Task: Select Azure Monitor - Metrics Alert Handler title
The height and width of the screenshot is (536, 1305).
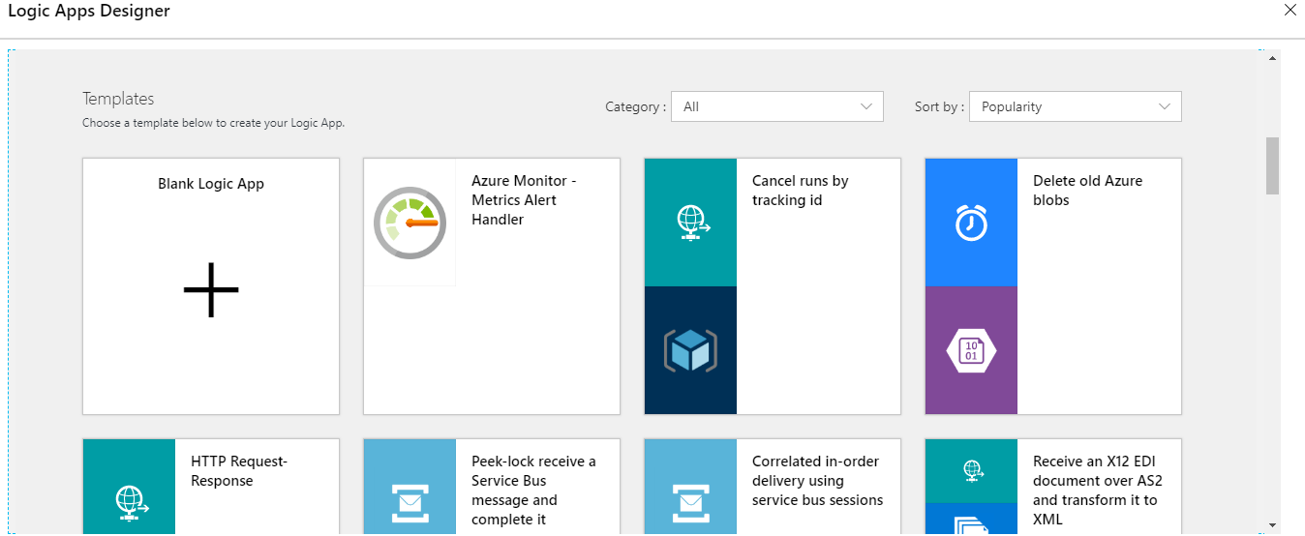Action: [x=525, y=200]
